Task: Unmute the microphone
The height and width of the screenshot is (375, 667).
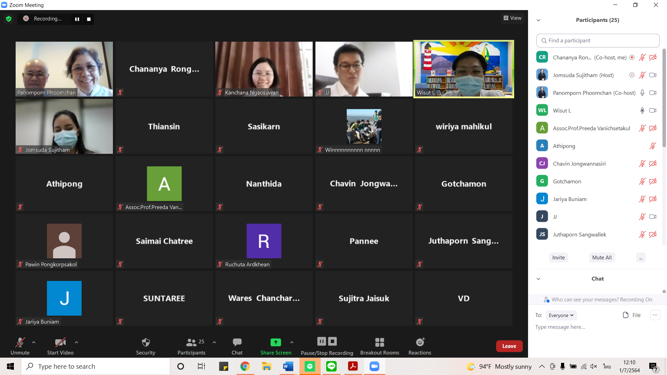Action: (20, 346)
